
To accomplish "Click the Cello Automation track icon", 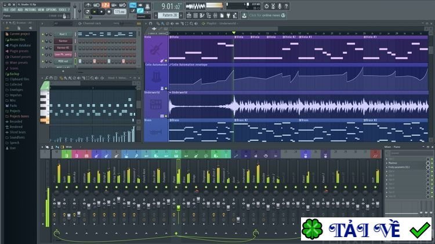I will point(156,77).
